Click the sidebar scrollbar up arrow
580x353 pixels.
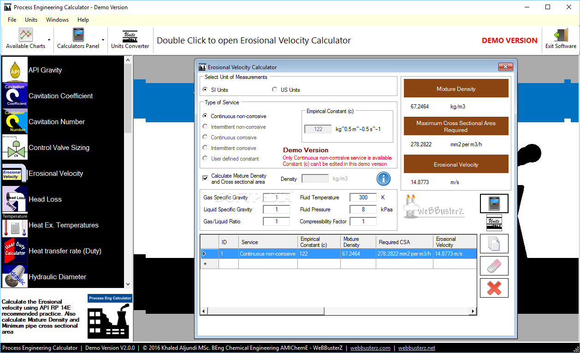128,60
